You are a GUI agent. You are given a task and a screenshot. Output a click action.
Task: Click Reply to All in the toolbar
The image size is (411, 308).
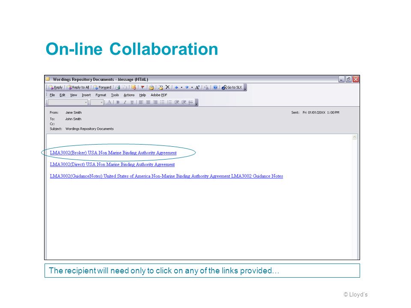(78, 87)
